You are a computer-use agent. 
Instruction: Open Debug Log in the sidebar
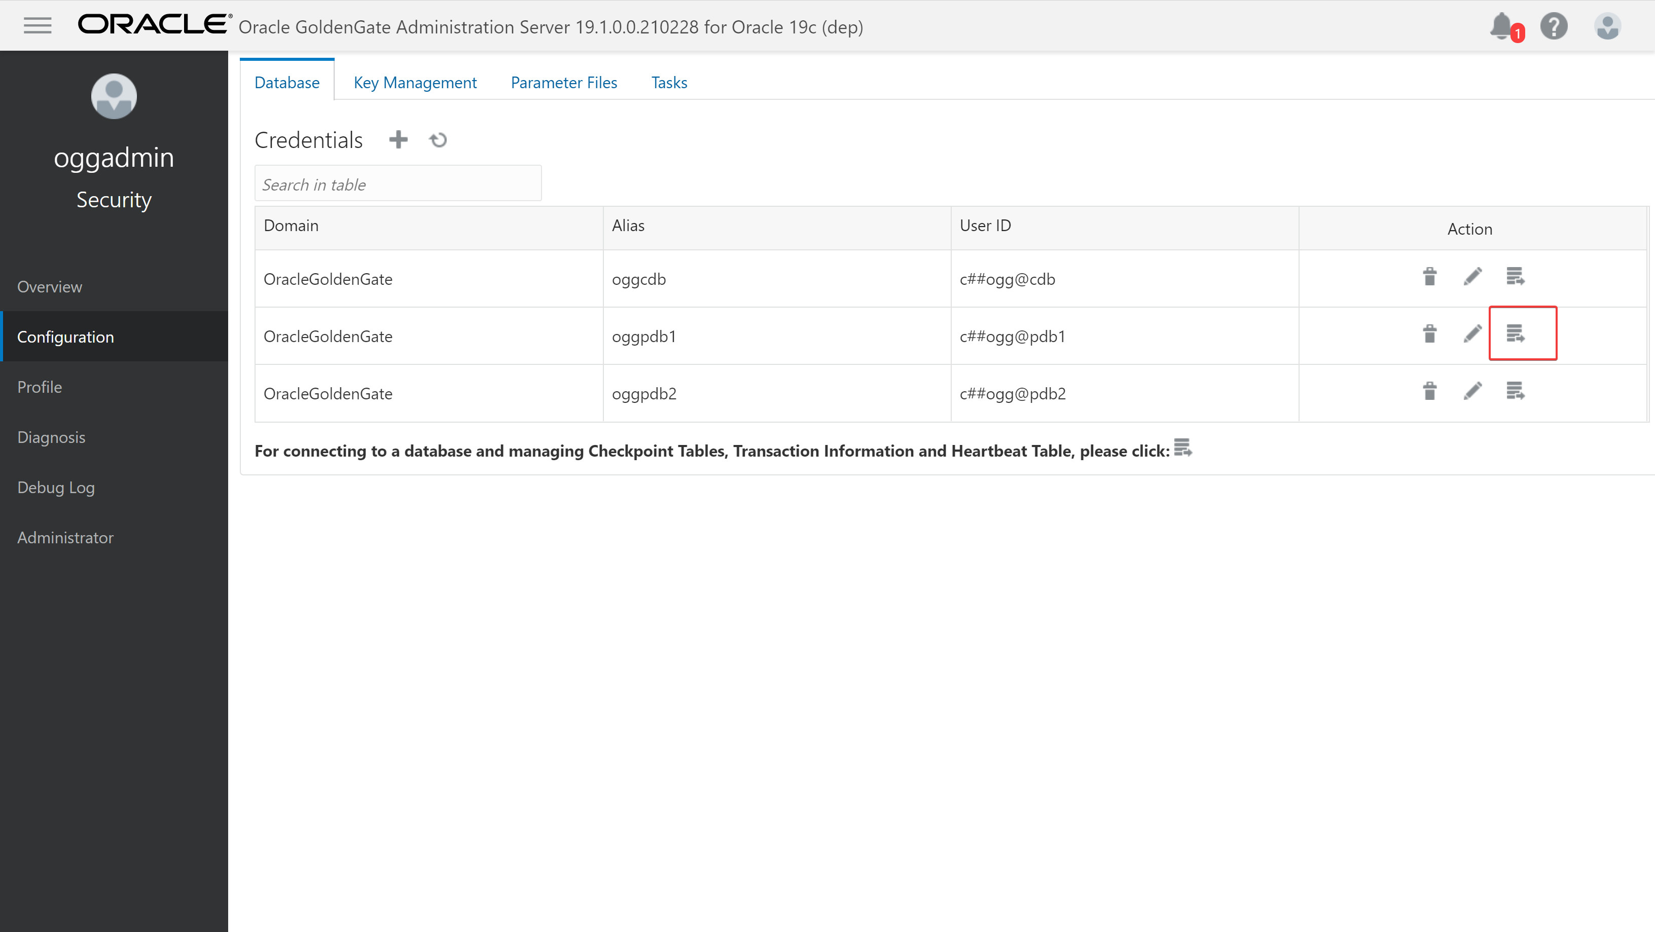56,487
